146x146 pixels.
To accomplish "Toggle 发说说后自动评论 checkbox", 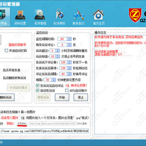I will click(x=38, y=86).
